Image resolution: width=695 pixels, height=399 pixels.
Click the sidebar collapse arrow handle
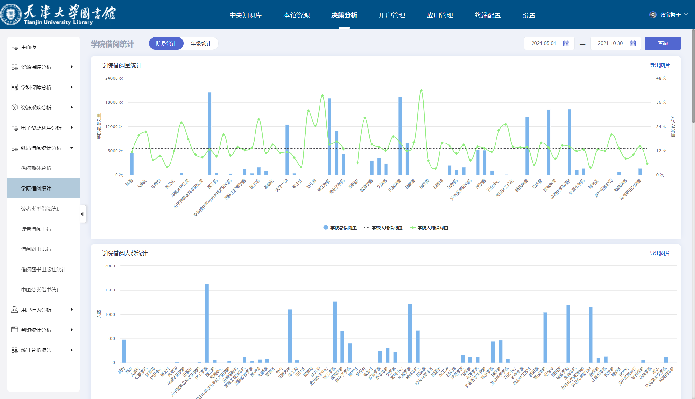click(83, 214)
